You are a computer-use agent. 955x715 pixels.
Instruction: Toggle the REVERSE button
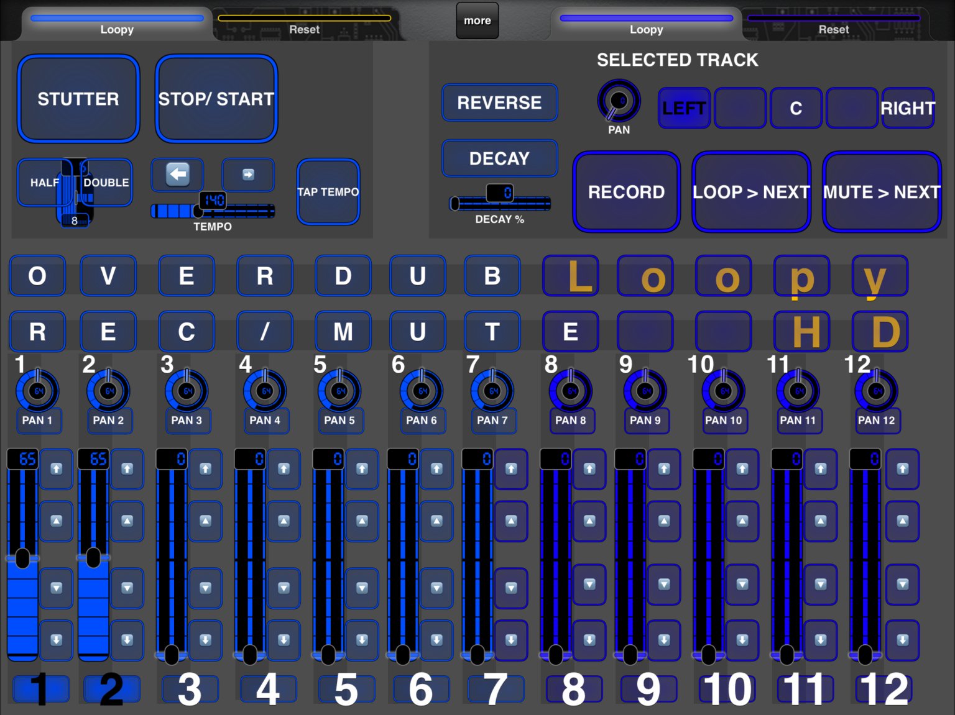[x=500, y=102]
